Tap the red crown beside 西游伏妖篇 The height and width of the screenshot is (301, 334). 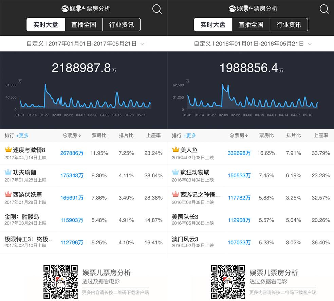pos(8,194)
